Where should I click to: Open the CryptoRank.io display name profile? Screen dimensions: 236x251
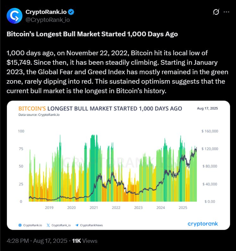[x=46, y=12]
